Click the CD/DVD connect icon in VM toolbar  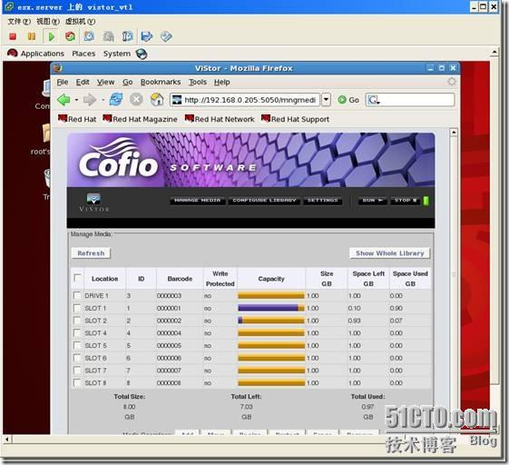point(166,36)
